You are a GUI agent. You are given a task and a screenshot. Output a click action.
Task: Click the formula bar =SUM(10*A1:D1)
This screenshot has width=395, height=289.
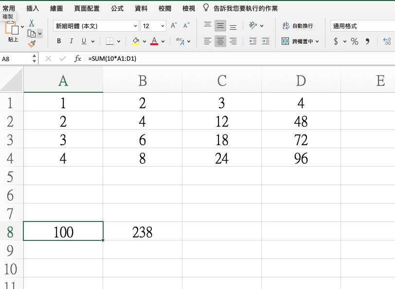coord(241,59)
